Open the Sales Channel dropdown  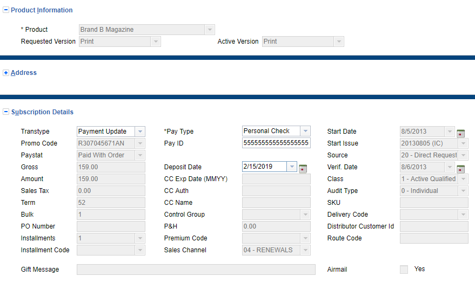pos(305,250)
